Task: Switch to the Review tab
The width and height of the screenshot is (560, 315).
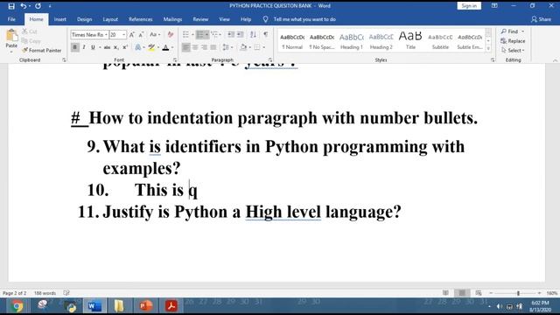Action: (200, 19)
